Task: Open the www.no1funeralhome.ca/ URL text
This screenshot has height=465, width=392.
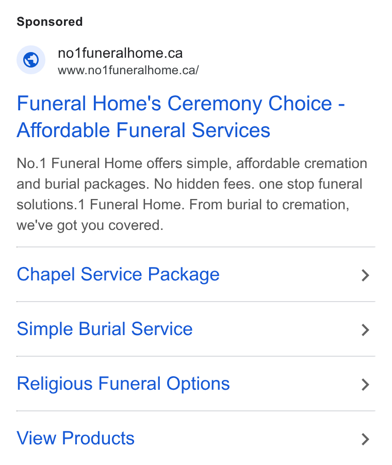Action: pos(128,70)
